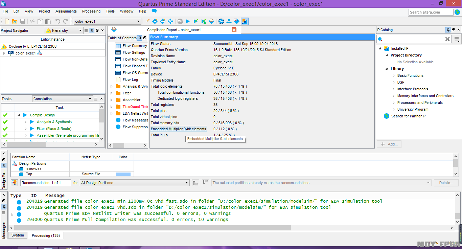Open the Pin Planner toolbar icon
Image resolution: width=462 pixels, height=249 pixels.
(155, 21)
